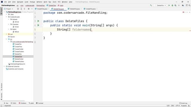Collapse the CodersArcade folder

pos(7,17)
